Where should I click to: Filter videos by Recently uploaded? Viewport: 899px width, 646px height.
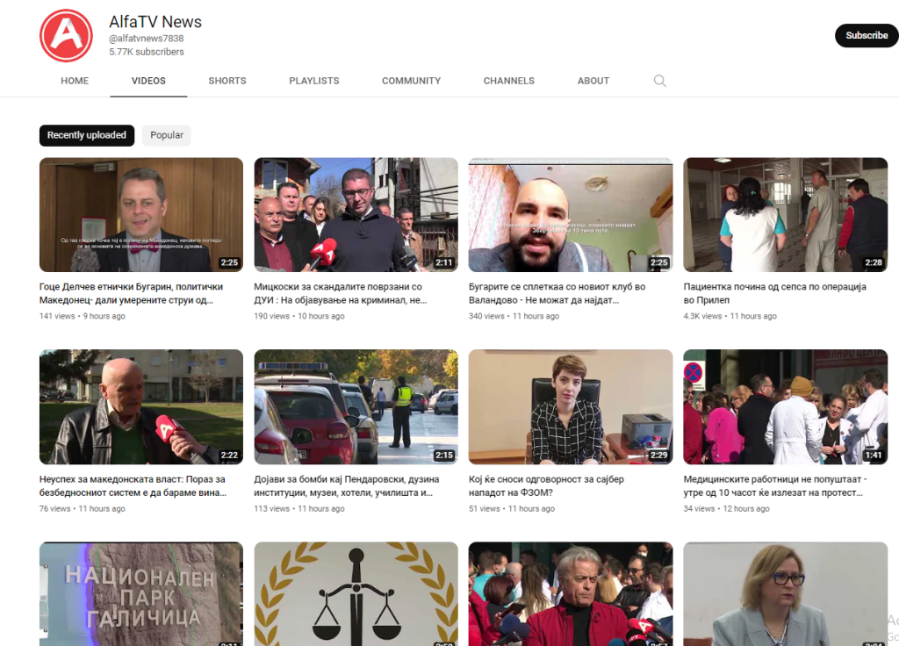87,135
